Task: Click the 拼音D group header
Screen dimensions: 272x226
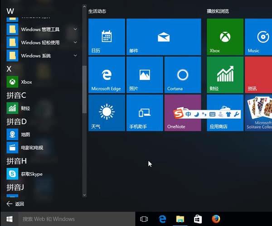Action: 16,121
